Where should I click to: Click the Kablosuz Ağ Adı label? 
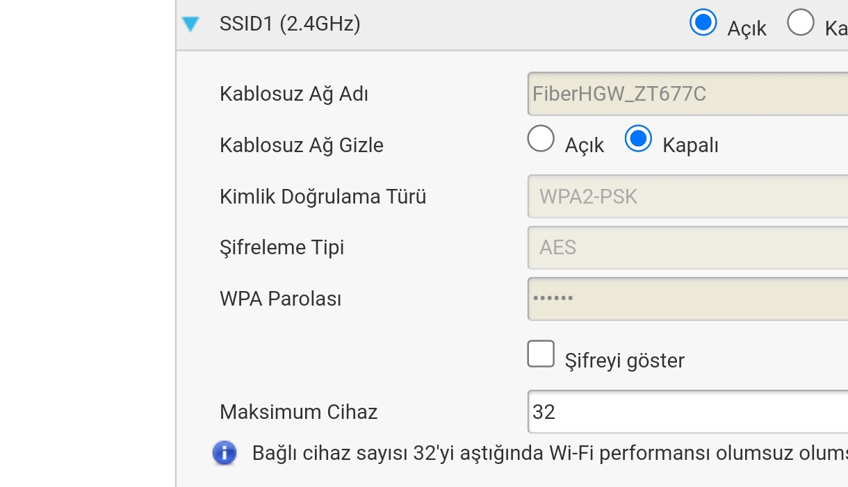click(x=294, y=94)
